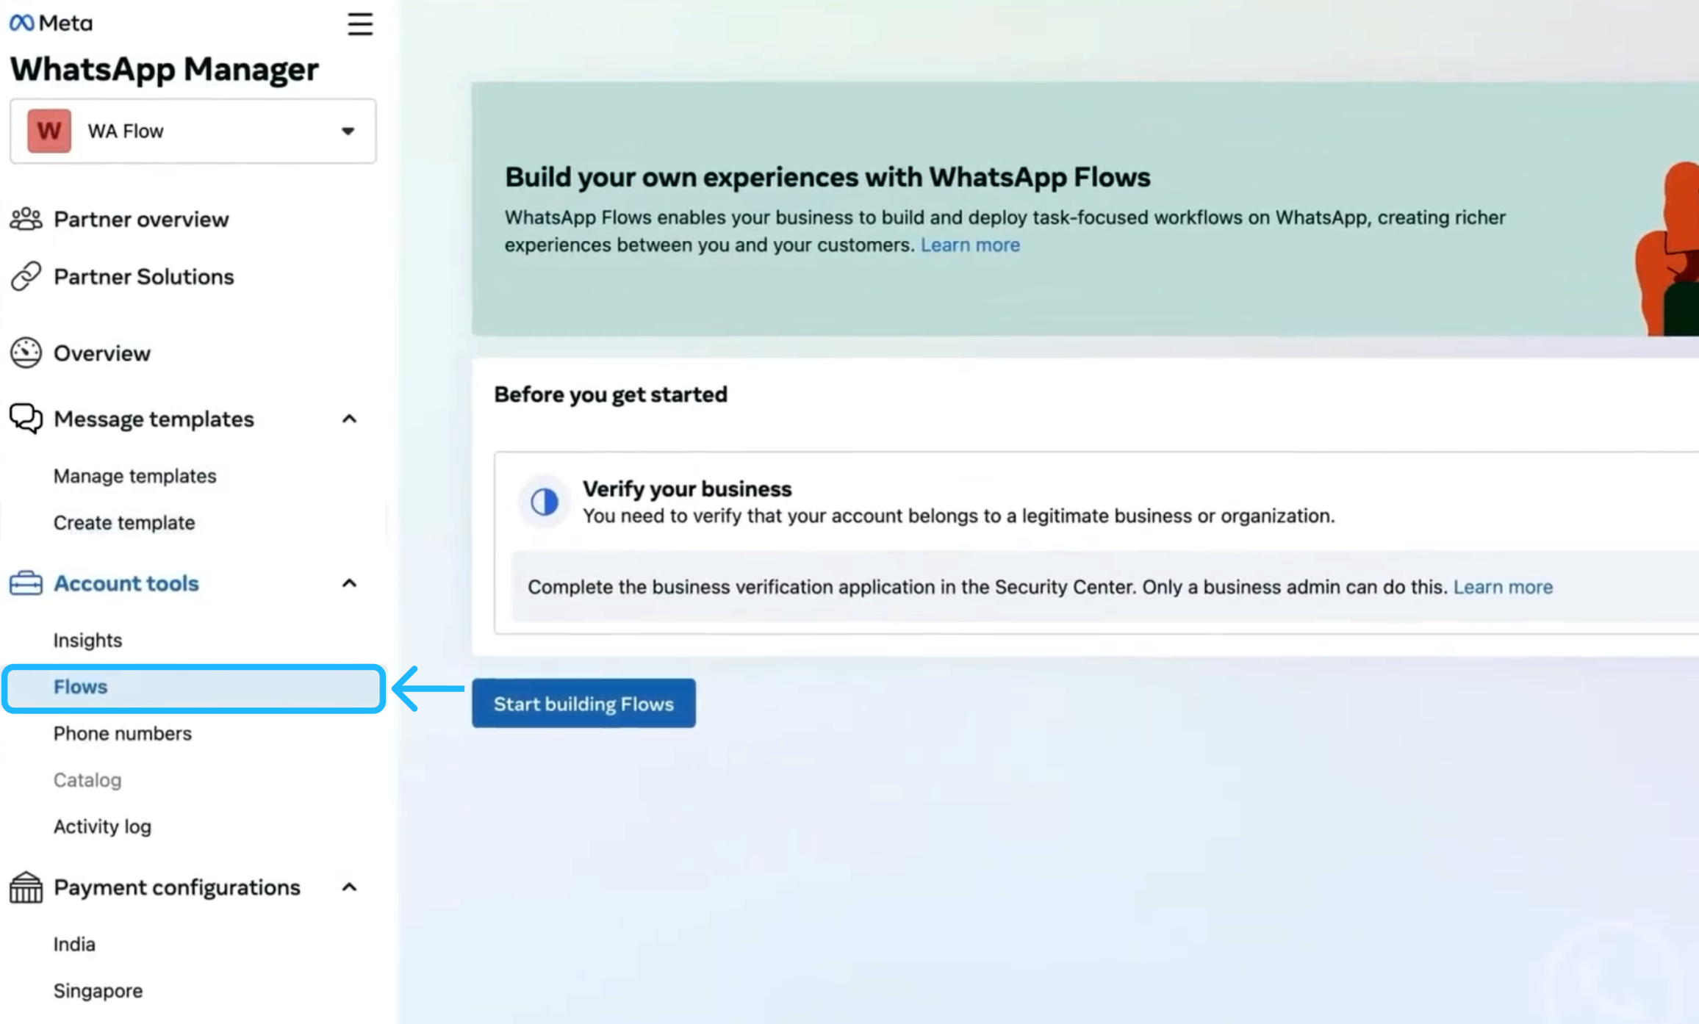Select Flows in the sidebar
This screenshot has height=1024, width=1699.
click(x=81, y=687)
